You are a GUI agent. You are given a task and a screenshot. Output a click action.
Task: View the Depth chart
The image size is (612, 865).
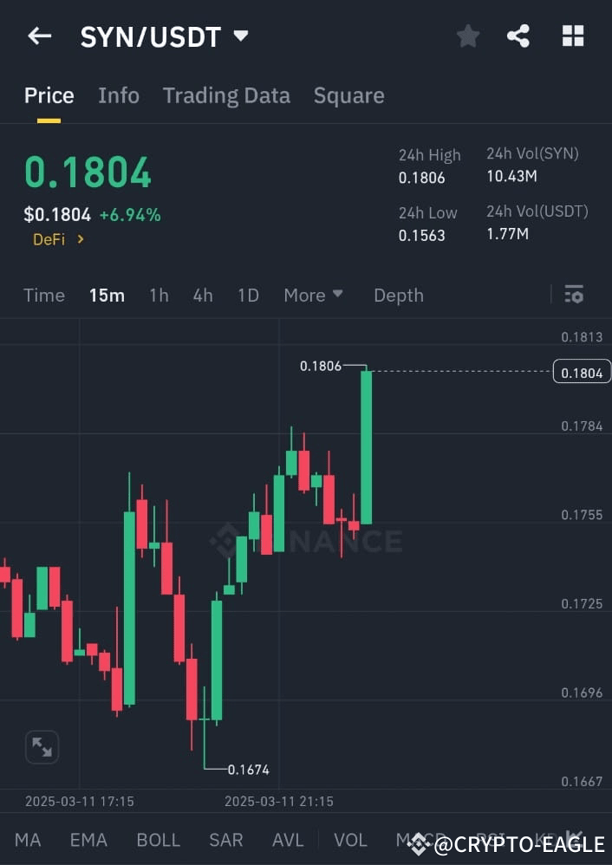point(398,295)
